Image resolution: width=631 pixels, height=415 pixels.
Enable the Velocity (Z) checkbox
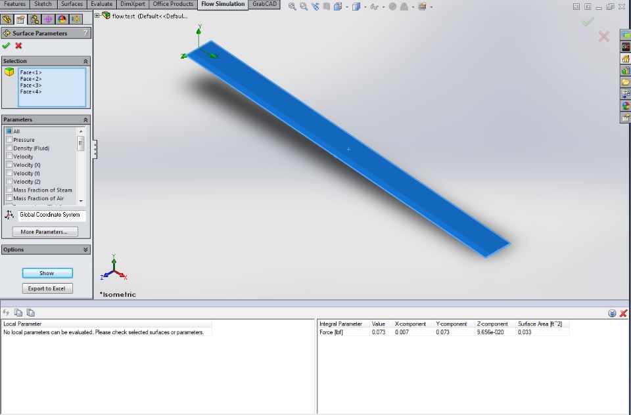(9, 181)
